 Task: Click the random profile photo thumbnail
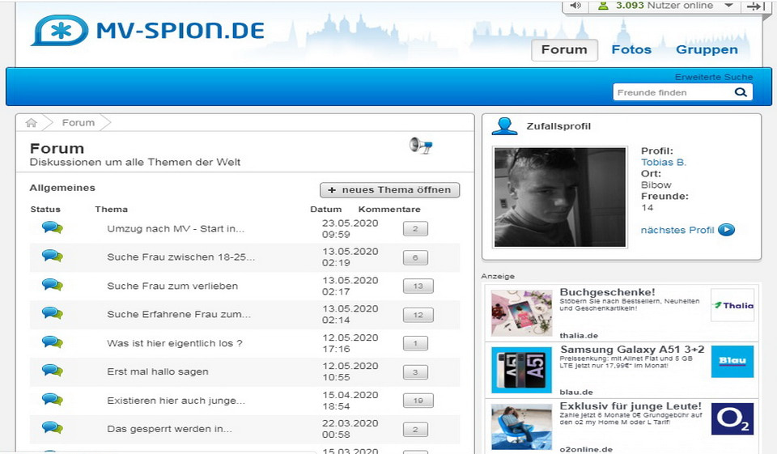[560, 197]
